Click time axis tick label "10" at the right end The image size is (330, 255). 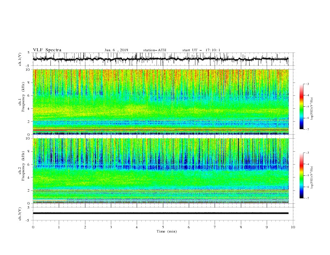point(293,227)
